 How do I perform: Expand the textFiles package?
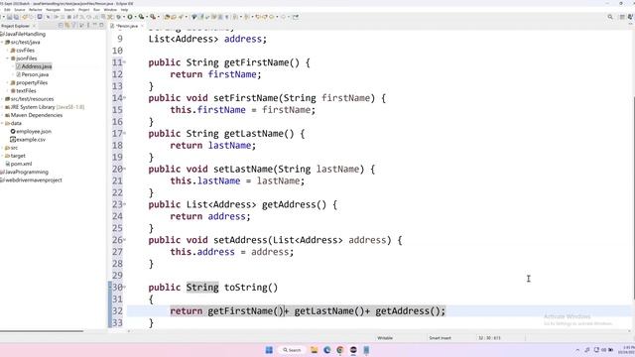(x=7, y=90)
